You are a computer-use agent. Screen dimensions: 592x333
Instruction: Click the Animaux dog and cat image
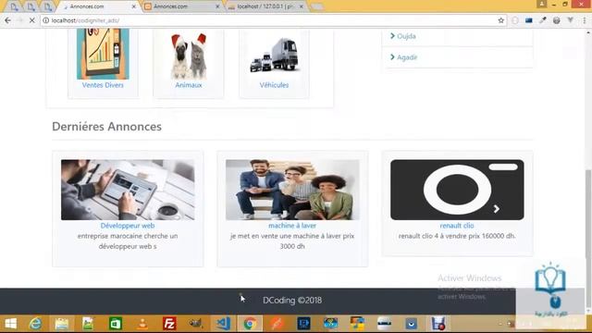[189, 55]
